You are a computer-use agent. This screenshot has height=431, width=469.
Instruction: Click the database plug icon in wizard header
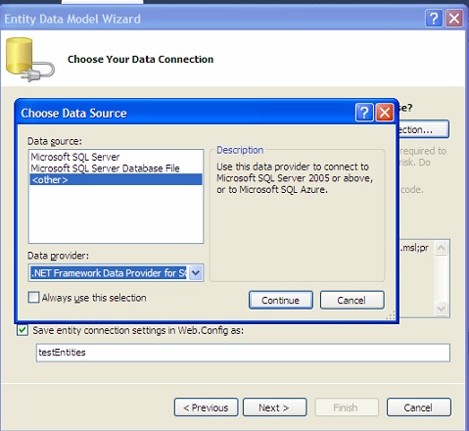click(x=30, y=60)
